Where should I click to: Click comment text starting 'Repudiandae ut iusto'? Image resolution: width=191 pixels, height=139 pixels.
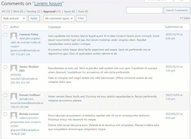103,70
